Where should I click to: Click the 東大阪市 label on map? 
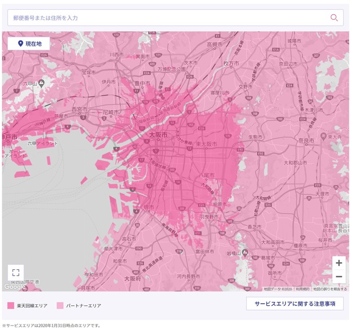[206, 144]
